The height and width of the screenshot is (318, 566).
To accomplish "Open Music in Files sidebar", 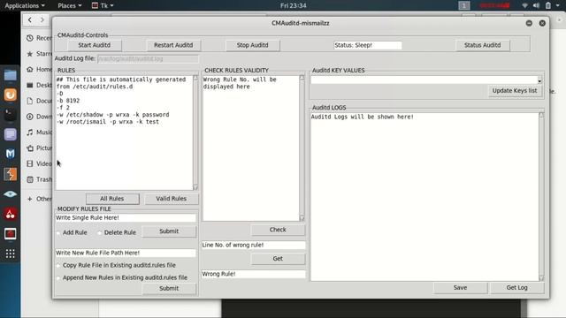I will click(x=39, y=132).
